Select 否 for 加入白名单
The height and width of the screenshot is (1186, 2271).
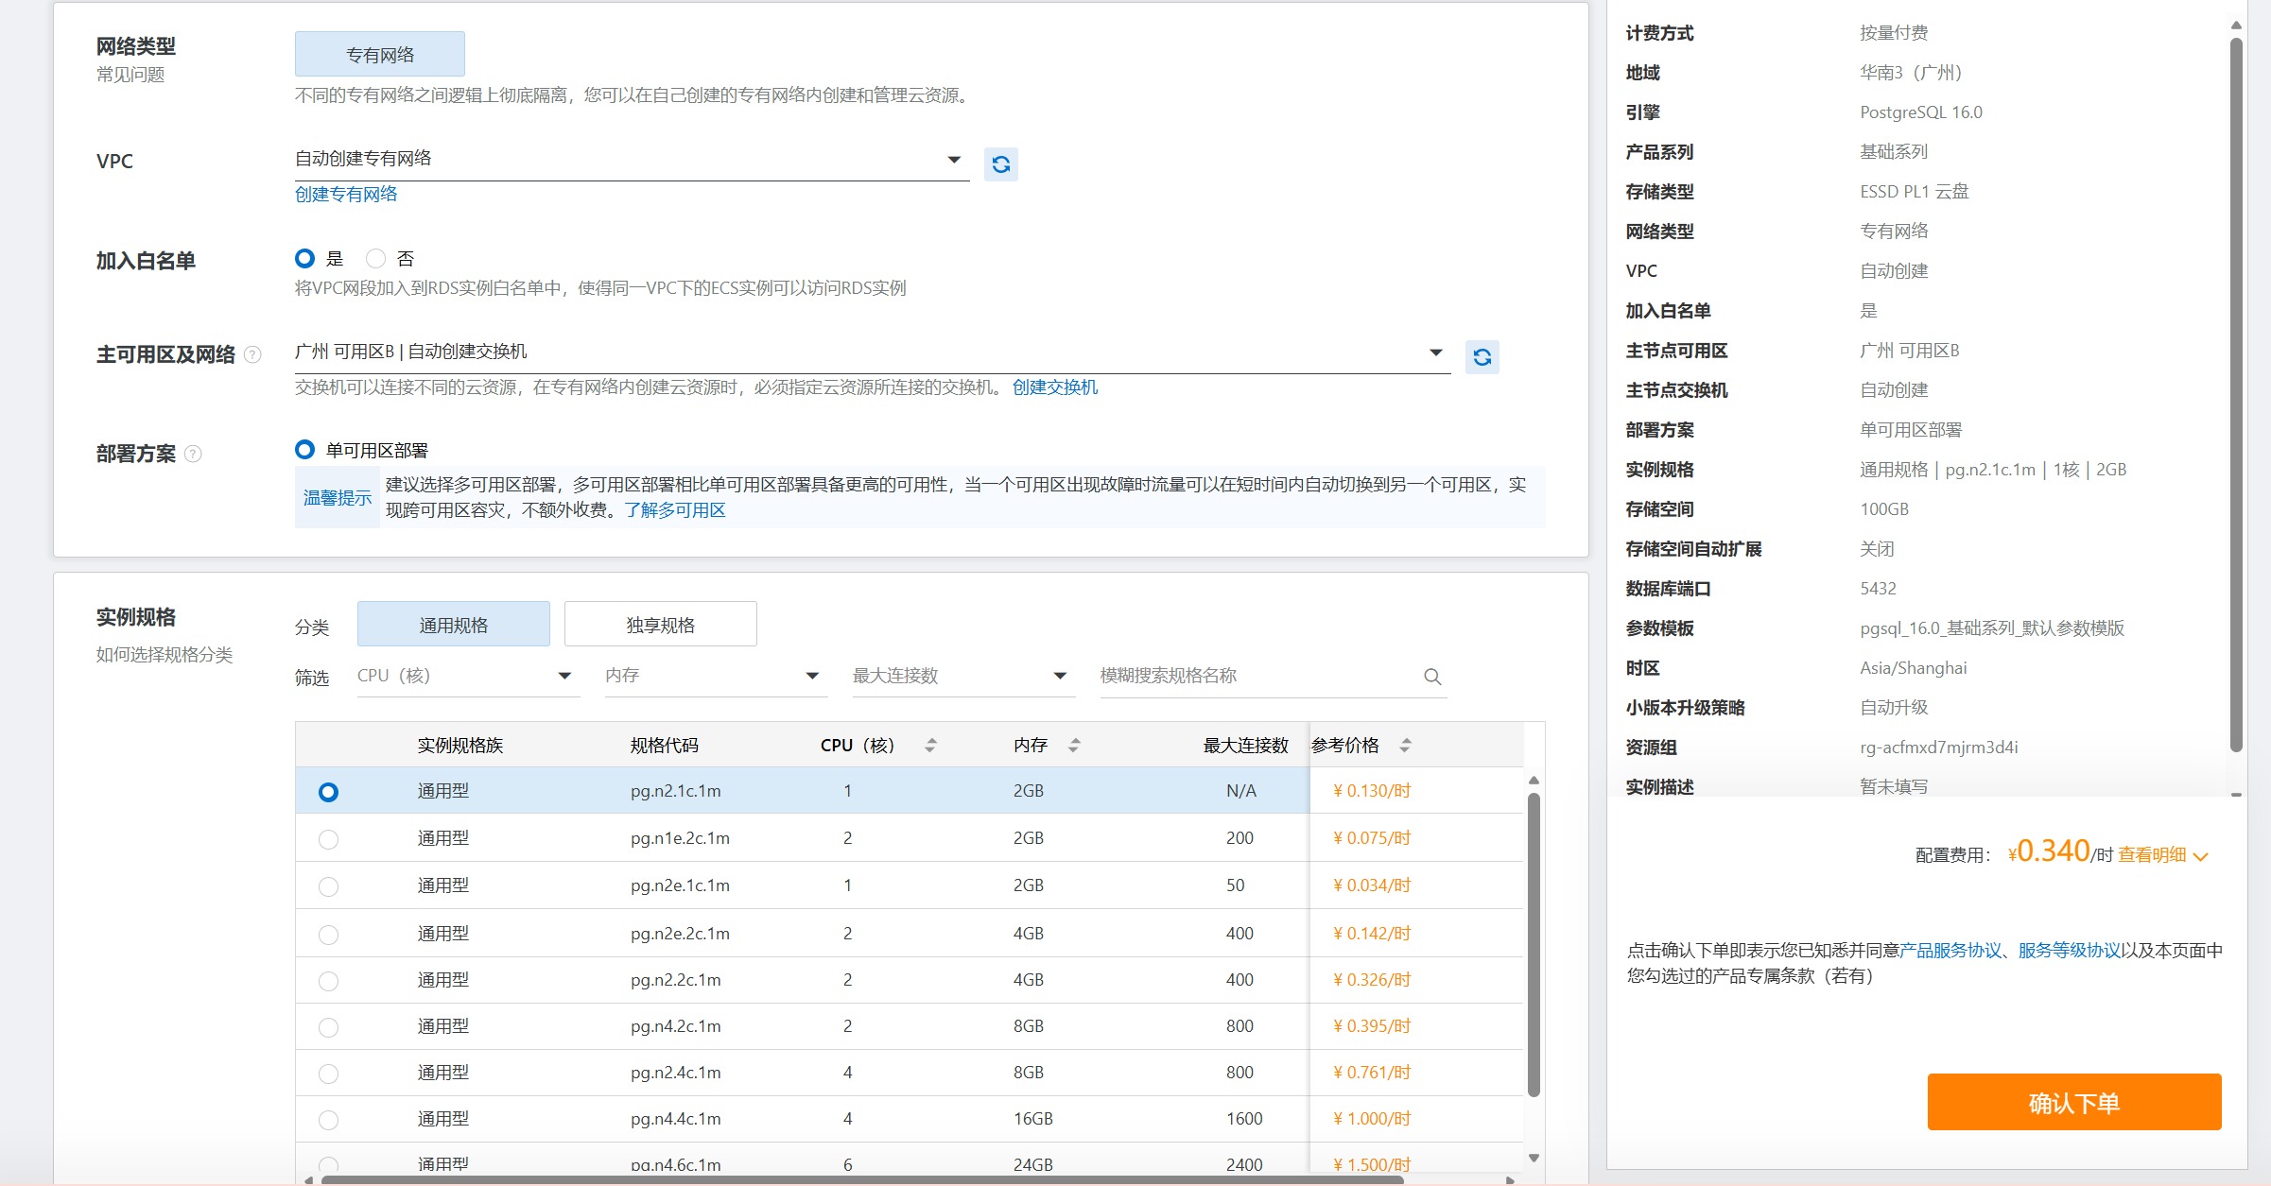coord(376,258)
